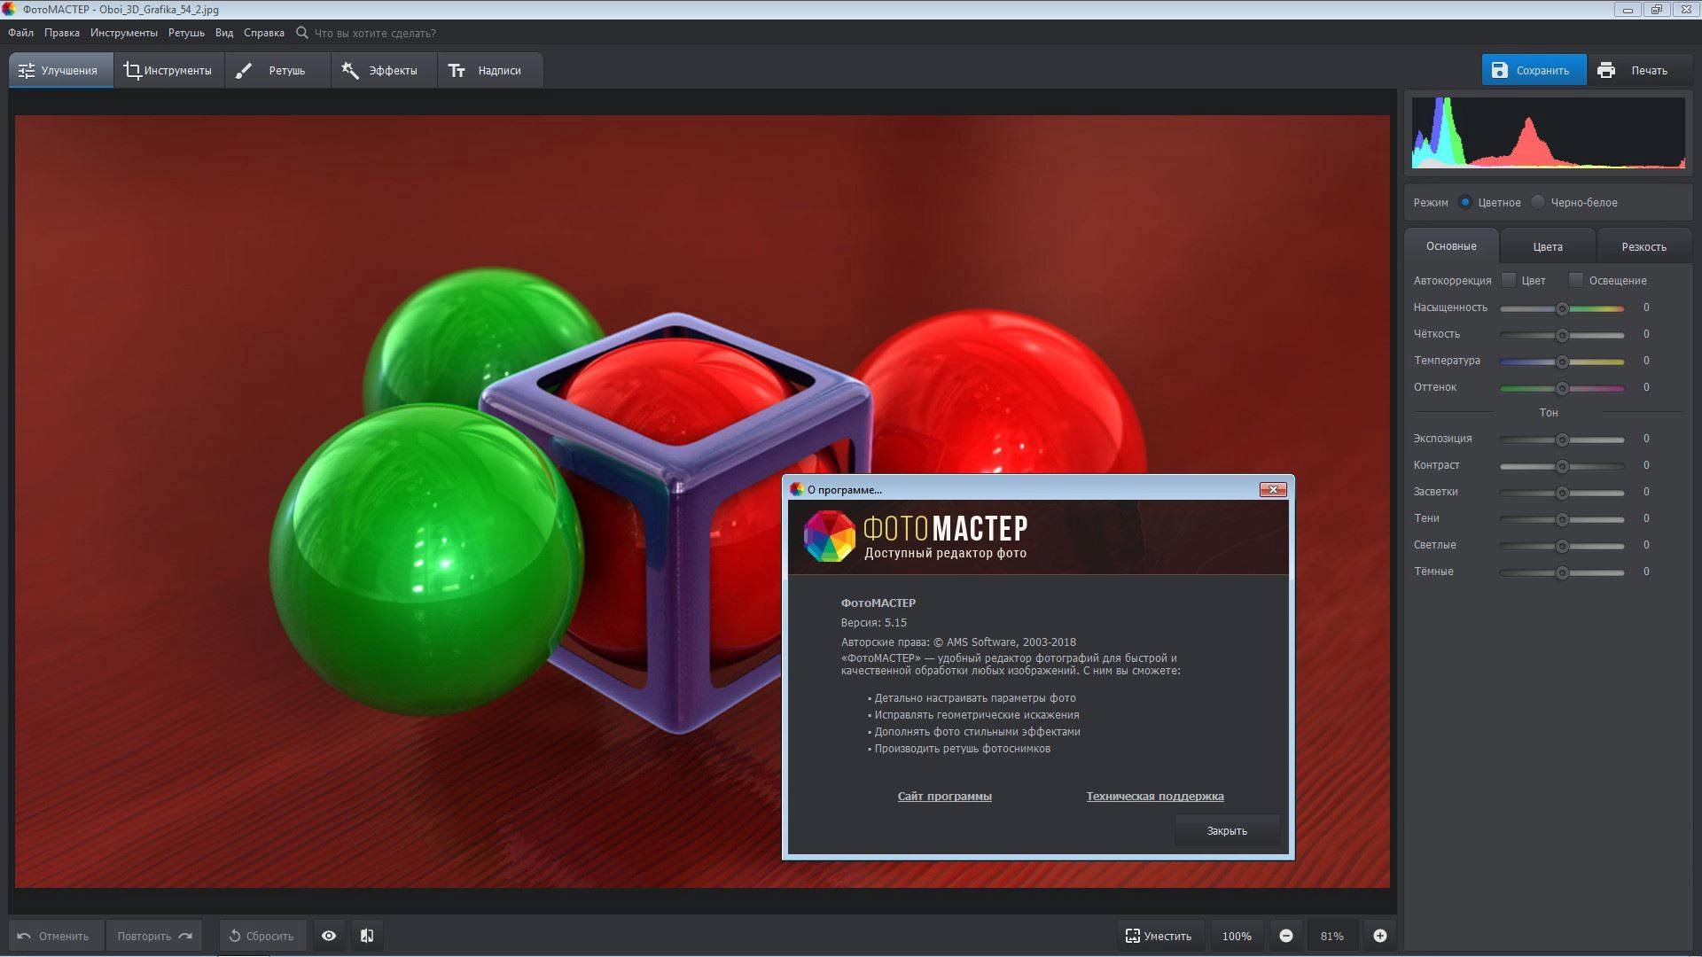This screenshot has width=1702, height=957.
Task: Click the histogram display
Action: point(1549,133)
